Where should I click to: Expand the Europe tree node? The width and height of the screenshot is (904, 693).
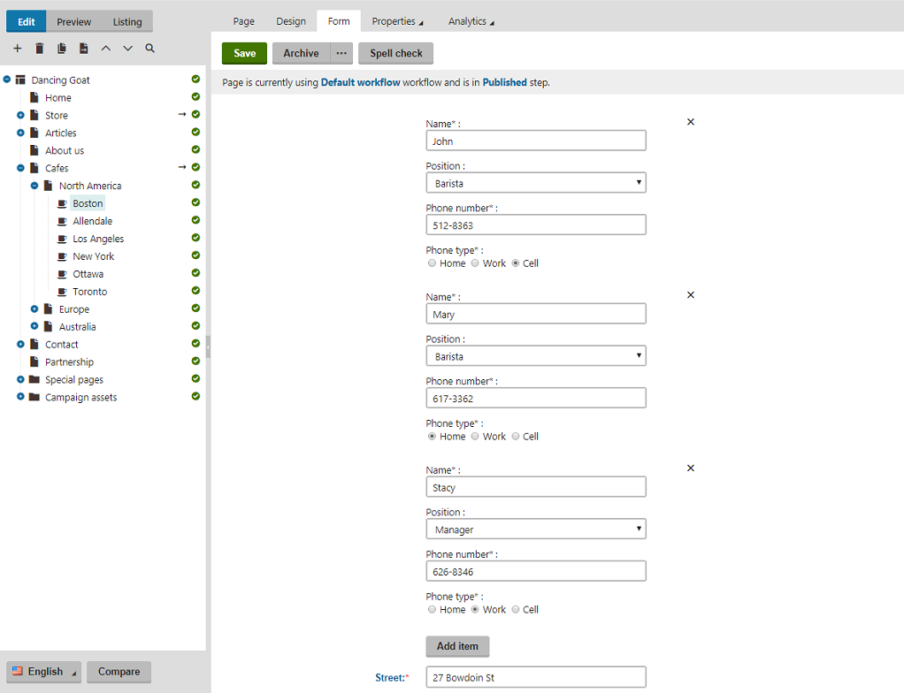[x=34, y=308]
